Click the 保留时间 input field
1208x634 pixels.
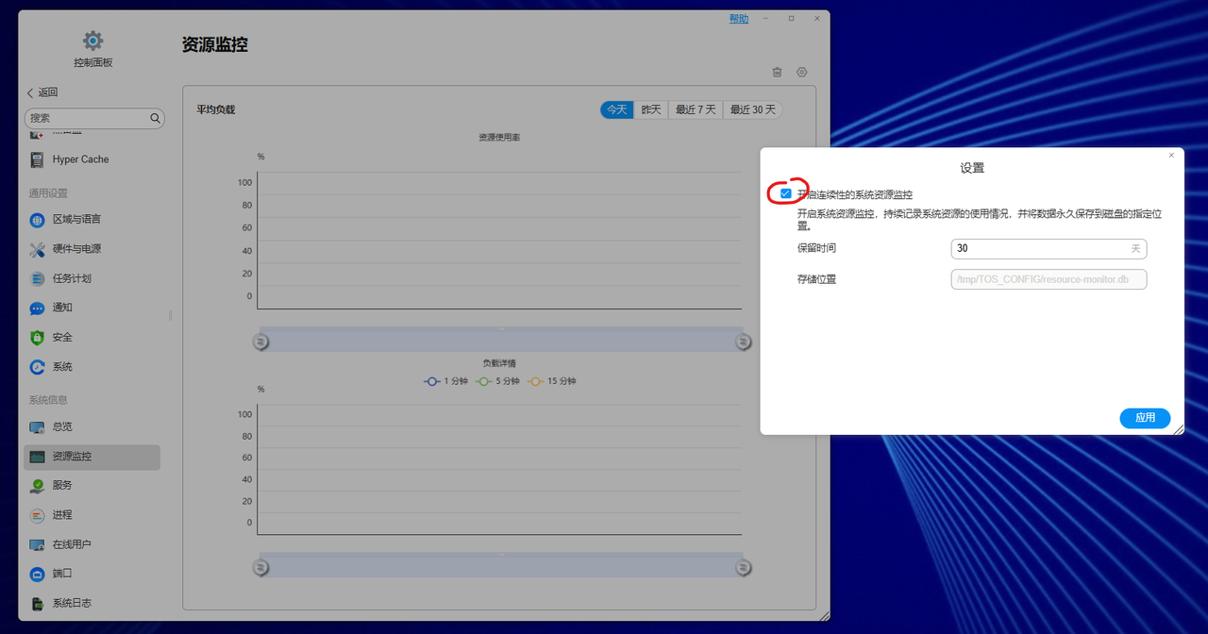[1049, 249]
